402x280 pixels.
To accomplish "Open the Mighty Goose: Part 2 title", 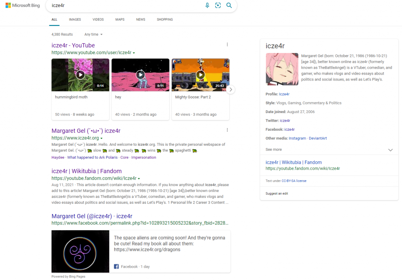I will click(193, 97).
